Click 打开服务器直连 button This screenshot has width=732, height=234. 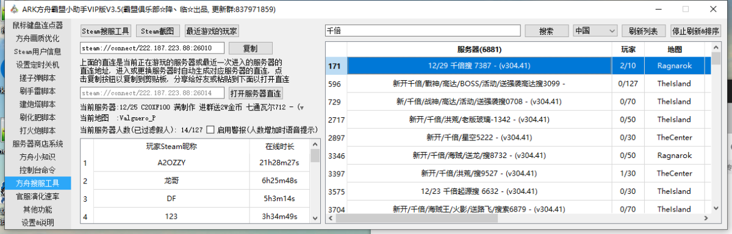[256, 93]
